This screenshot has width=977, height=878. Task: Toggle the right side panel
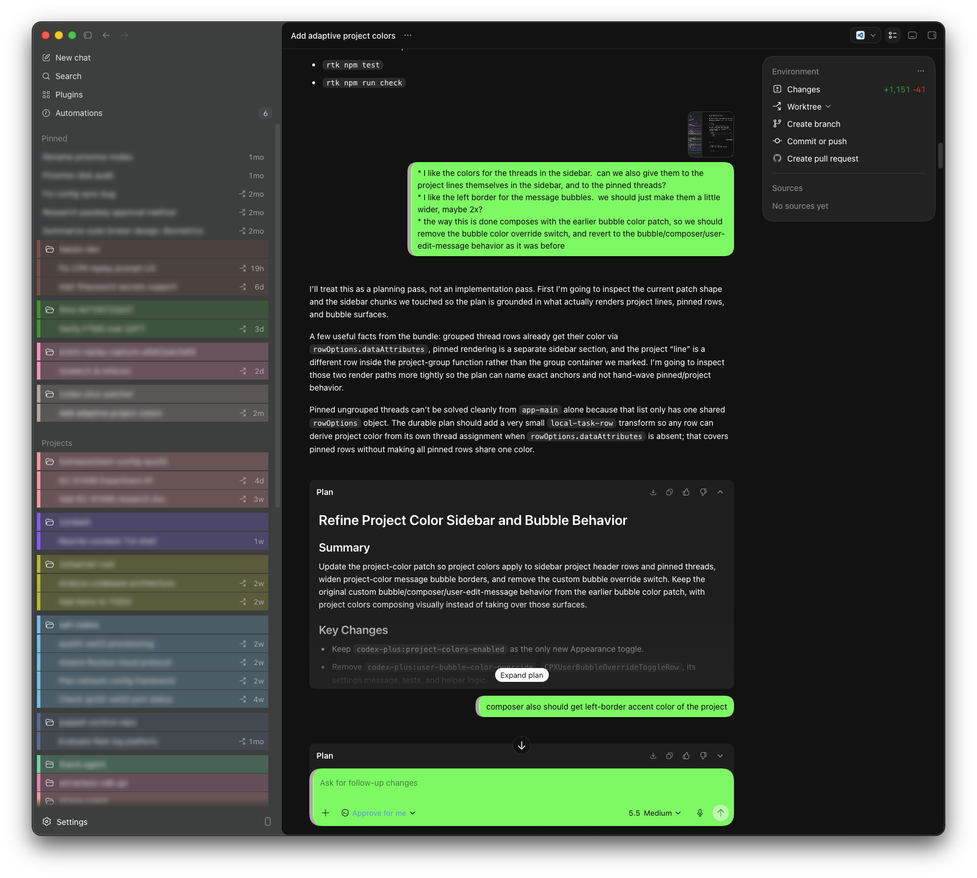point(931,35)
